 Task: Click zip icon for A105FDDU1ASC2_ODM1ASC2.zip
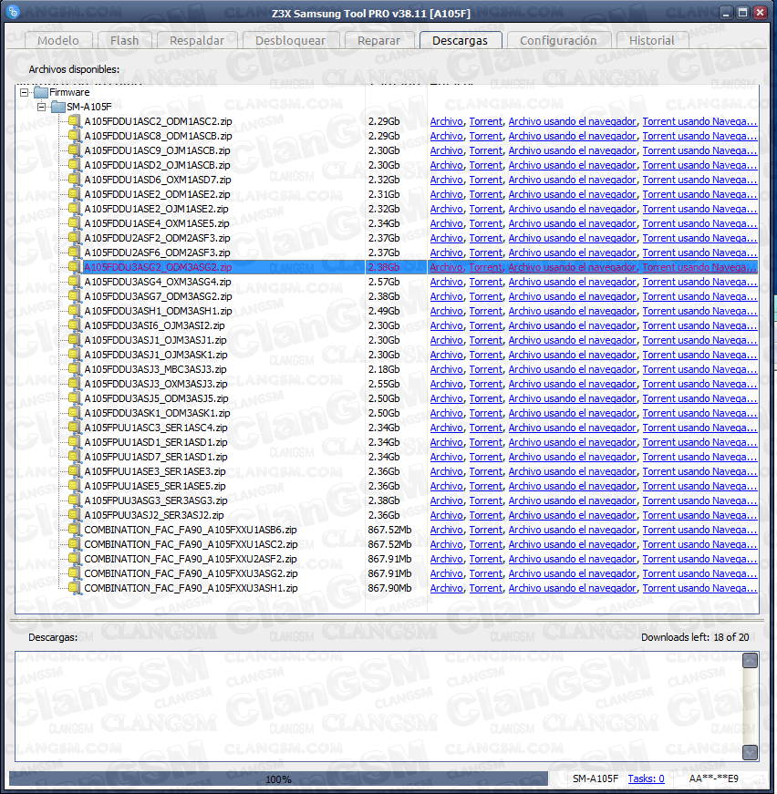(x=75, y=121)
